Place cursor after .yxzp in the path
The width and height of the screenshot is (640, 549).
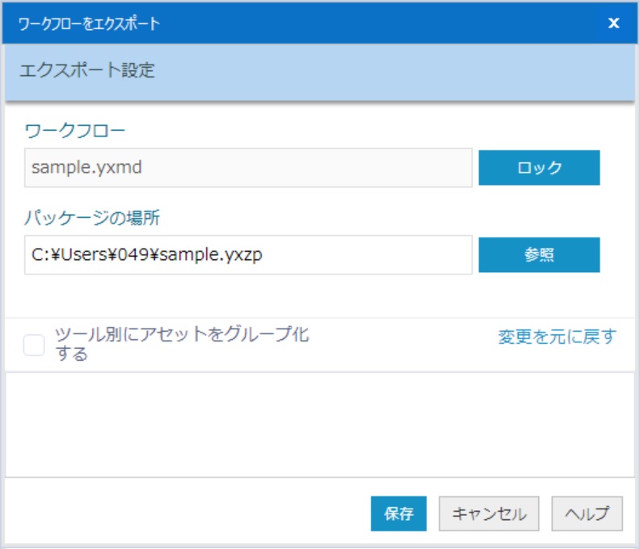263,255
